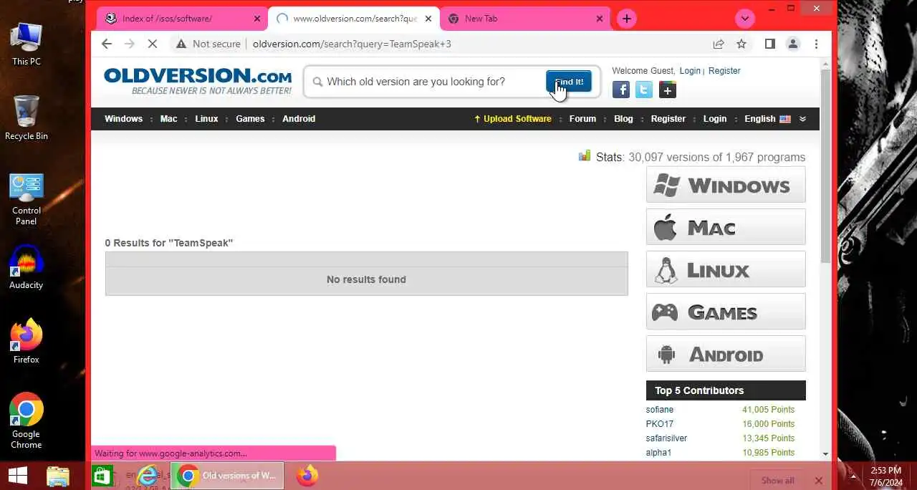
Task: Open the Chrome three-dot menu
Action: (816, 44)
